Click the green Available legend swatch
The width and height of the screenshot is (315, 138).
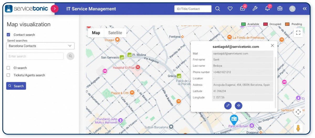click(x=243, y=24)
